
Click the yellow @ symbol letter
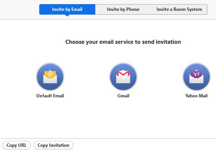50,75
